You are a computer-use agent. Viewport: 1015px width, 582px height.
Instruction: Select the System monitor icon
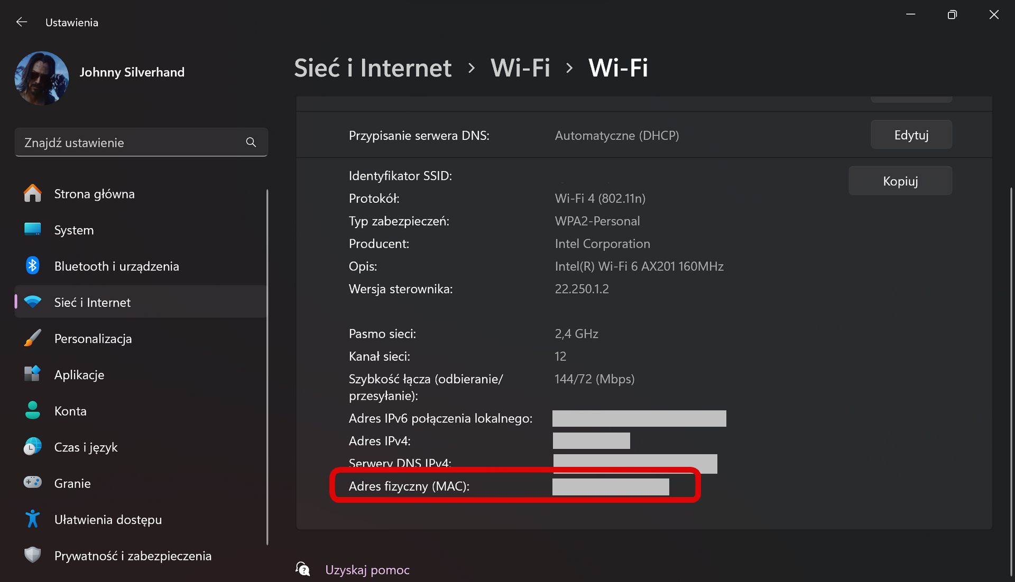point(32,229)
